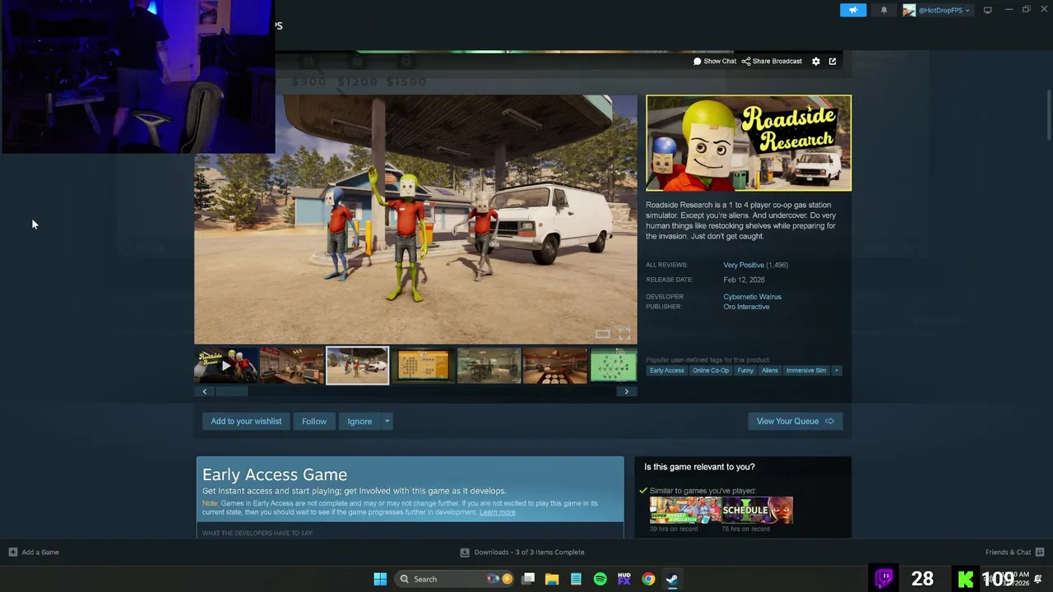Screen dimensions: 1053x592
Task: Open Notepad app icon on taskbar
Action: (x=576, y=579)
